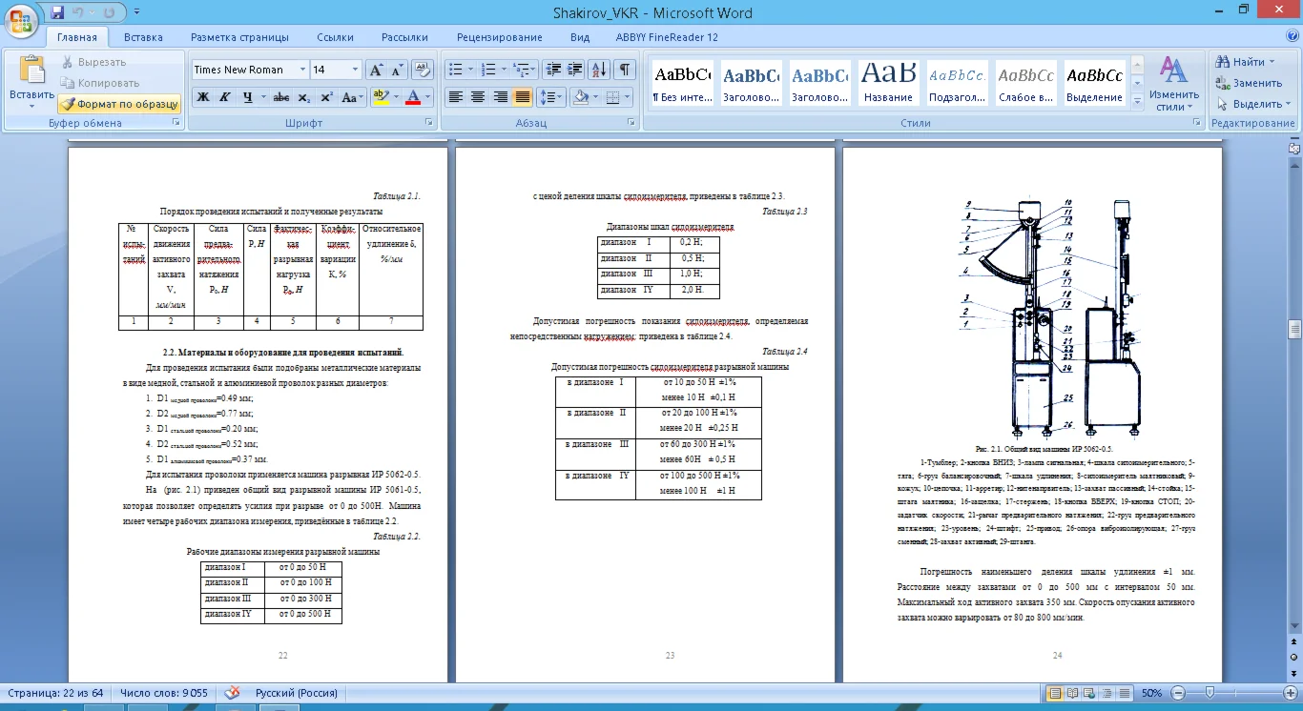Open the font size dropdown

tap(356, 70)
